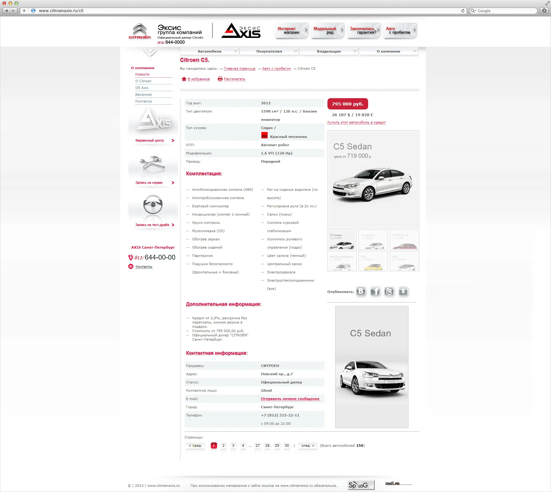Image resolution: width=551 pixels, height=492 pixels.
Task: Select page 2 in pagination
Action: point(224,446)
